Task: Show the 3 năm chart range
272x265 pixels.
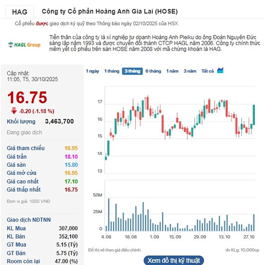Action: click(x=190, y=71)
